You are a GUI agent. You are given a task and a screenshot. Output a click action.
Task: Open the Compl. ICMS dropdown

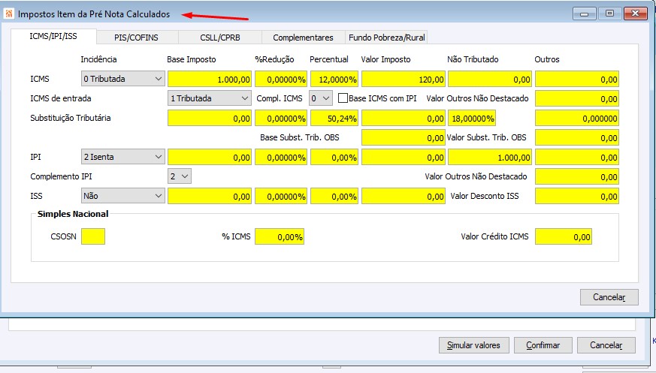coord(321,98)
